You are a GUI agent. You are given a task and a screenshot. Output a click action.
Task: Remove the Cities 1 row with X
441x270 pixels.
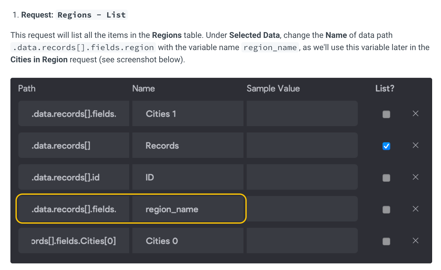(x=415, y=113)
